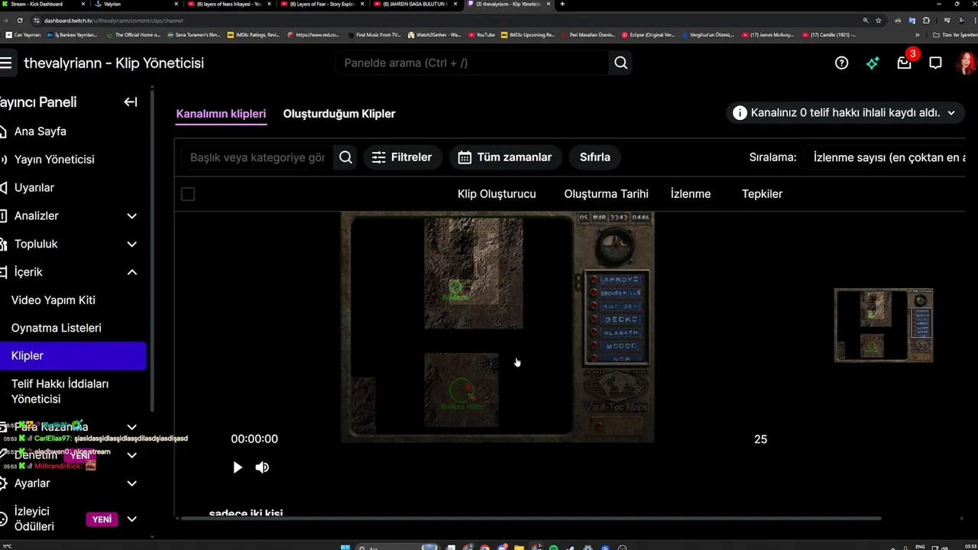Expand the copyright strikes notice dropdown
This screenshot has width=978, height=550.
pos(951,113)
